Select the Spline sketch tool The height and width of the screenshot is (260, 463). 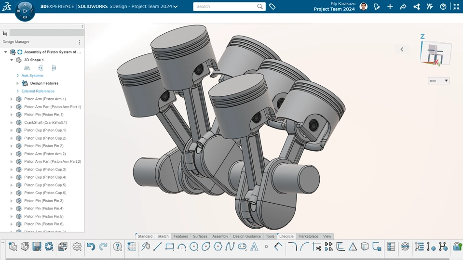click(230, 247)
